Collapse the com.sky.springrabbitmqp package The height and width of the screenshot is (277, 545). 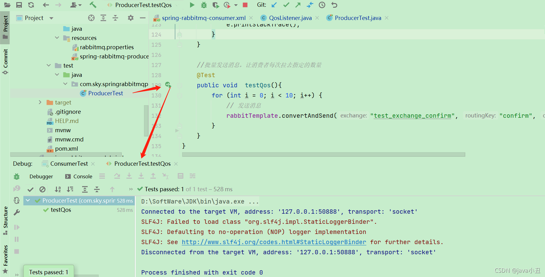point(65,84)
